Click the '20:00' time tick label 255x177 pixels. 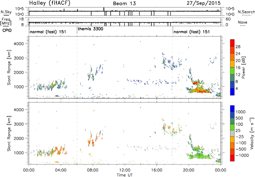(x=189, y=170)
